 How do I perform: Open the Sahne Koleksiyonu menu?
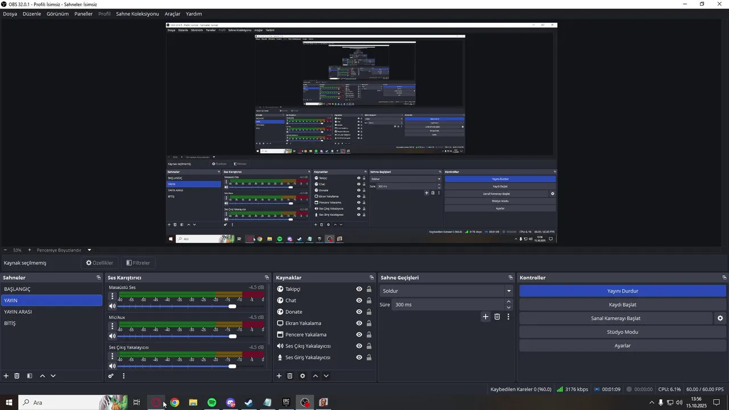137,14
